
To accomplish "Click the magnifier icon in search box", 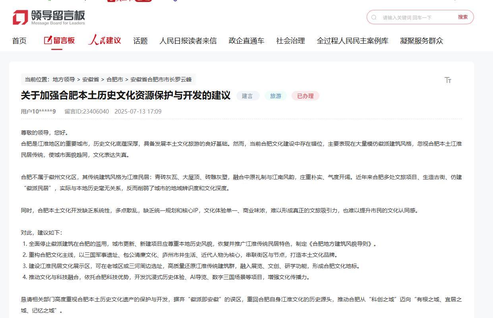I will (374, 17).
